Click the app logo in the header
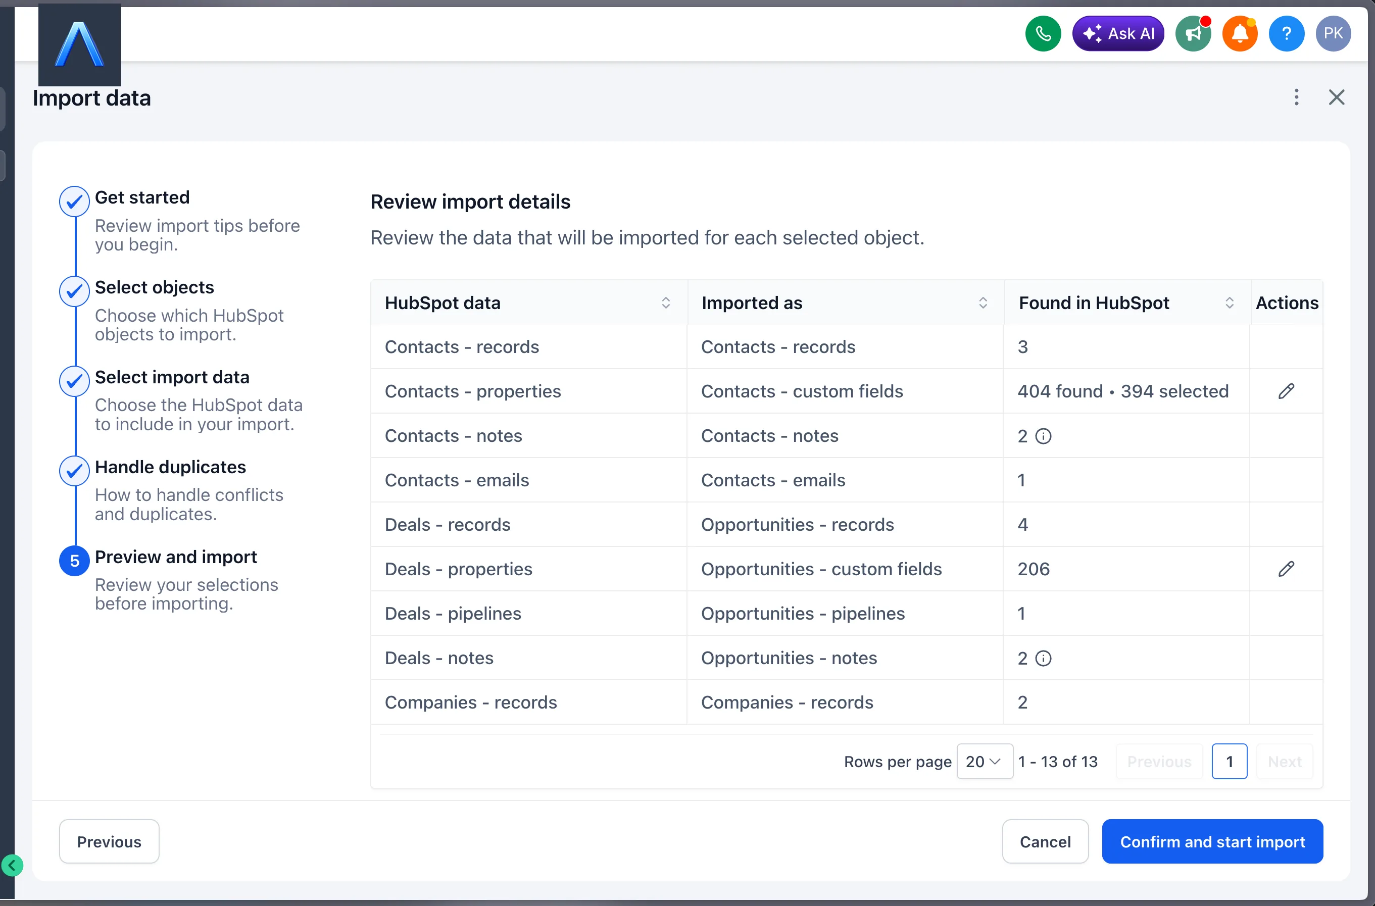This screenshot has height=906, width=1375. click(80, 44)
